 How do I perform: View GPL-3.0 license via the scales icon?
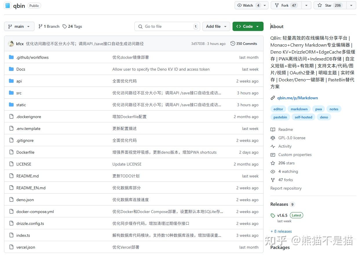tap(273, 138)
